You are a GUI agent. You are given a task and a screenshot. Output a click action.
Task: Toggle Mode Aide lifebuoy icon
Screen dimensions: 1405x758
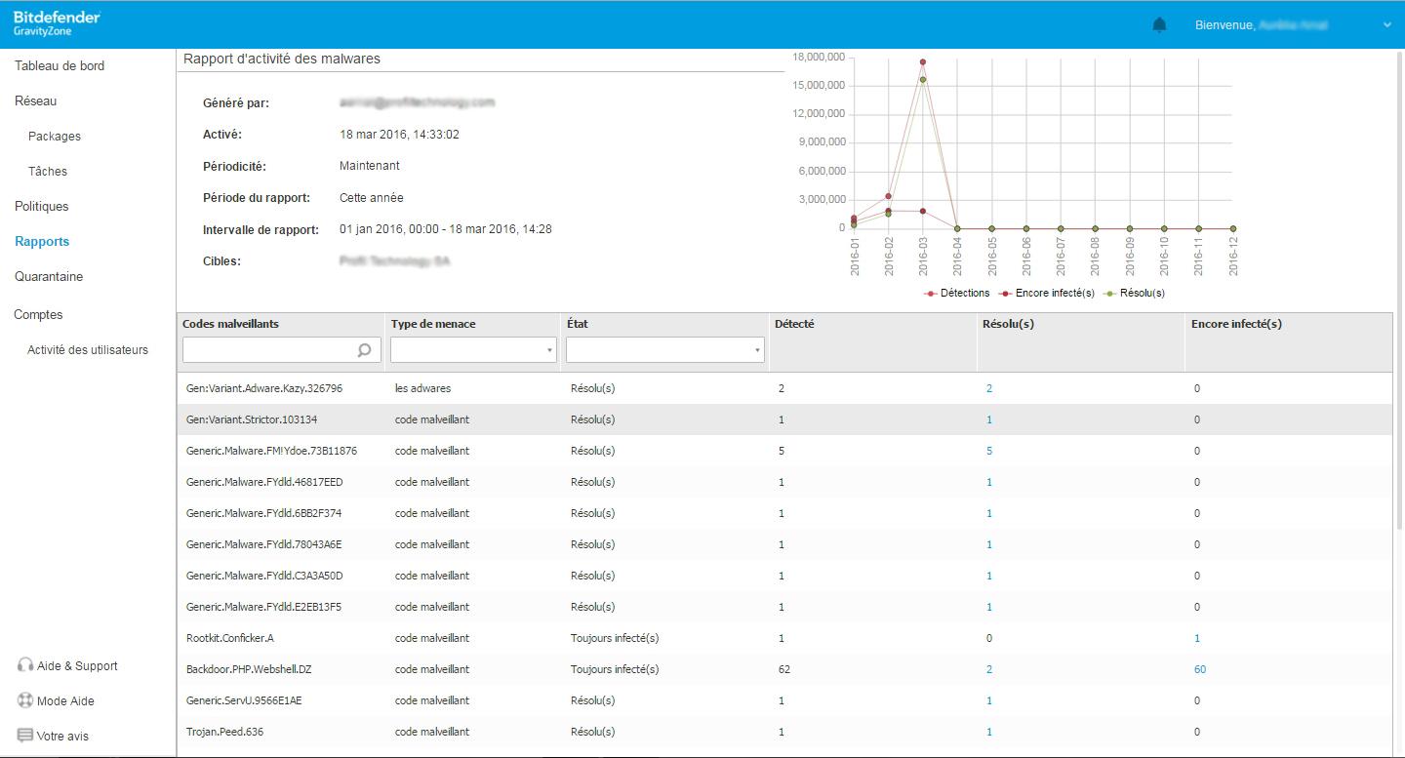pos(25,700)
